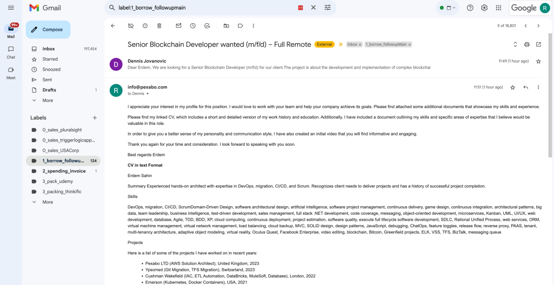Open the conversation in a new window
The height and width of the screenshot is (285, 554).
[x=538, y=44]
